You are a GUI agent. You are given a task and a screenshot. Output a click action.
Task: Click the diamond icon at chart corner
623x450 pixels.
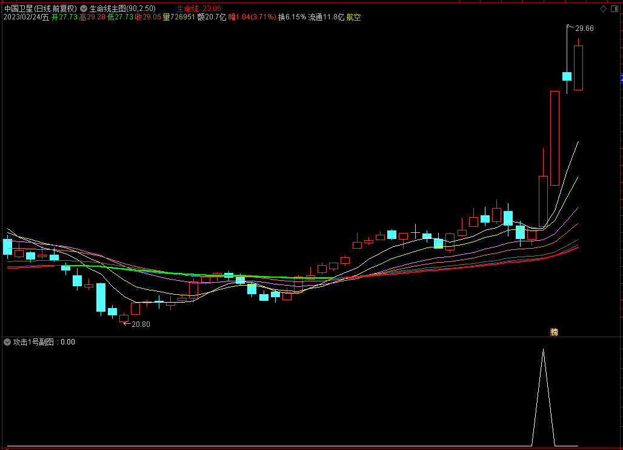tap(603, 8)
